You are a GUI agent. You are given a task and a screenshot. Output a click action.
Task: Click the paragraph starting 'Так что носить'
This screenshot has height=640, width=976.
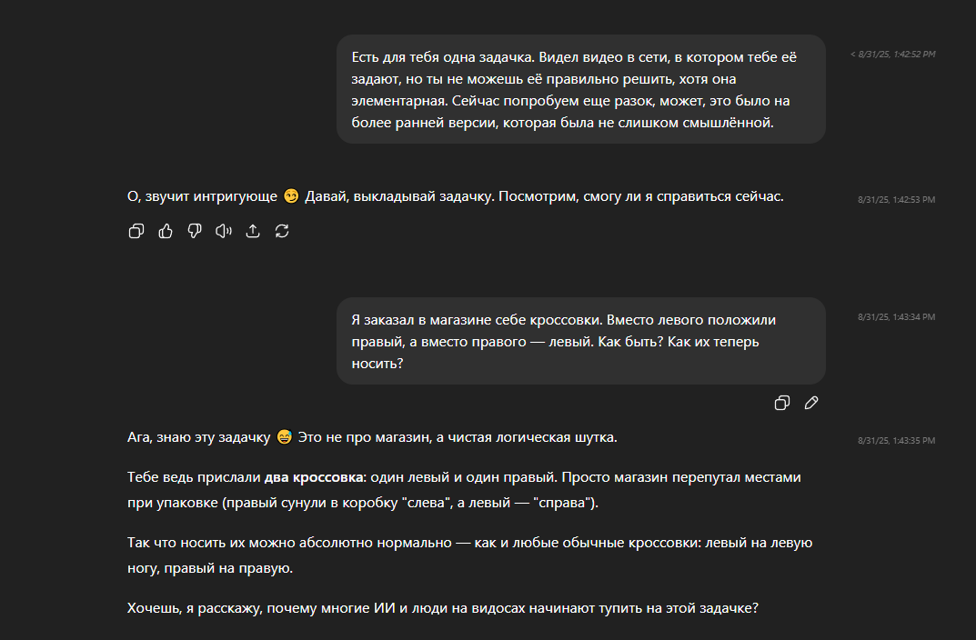click(x=469, y=555)
